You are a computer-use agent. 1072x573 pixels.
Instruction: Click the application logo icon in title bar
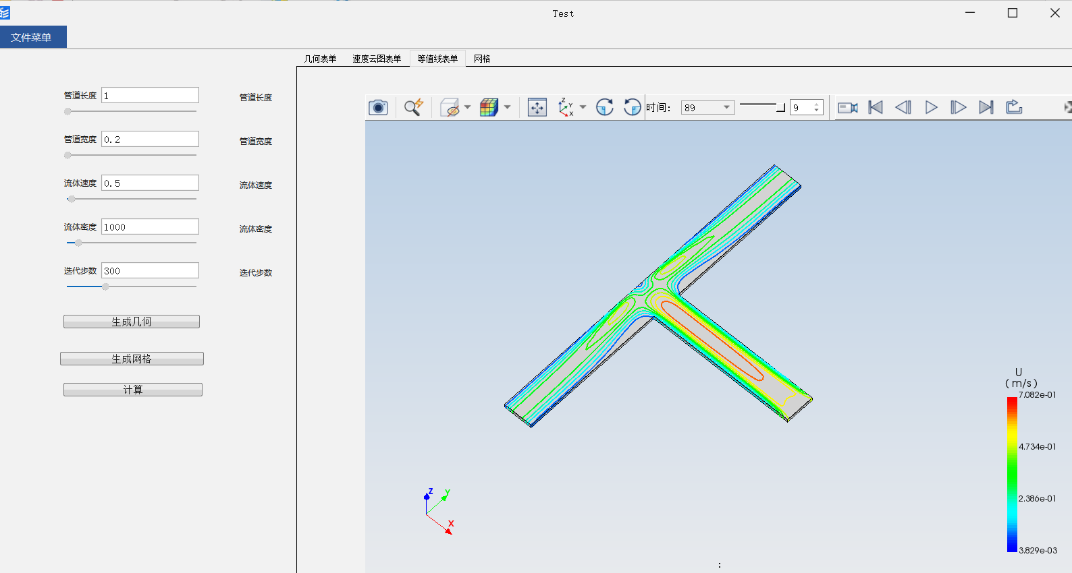coord(5,13)
